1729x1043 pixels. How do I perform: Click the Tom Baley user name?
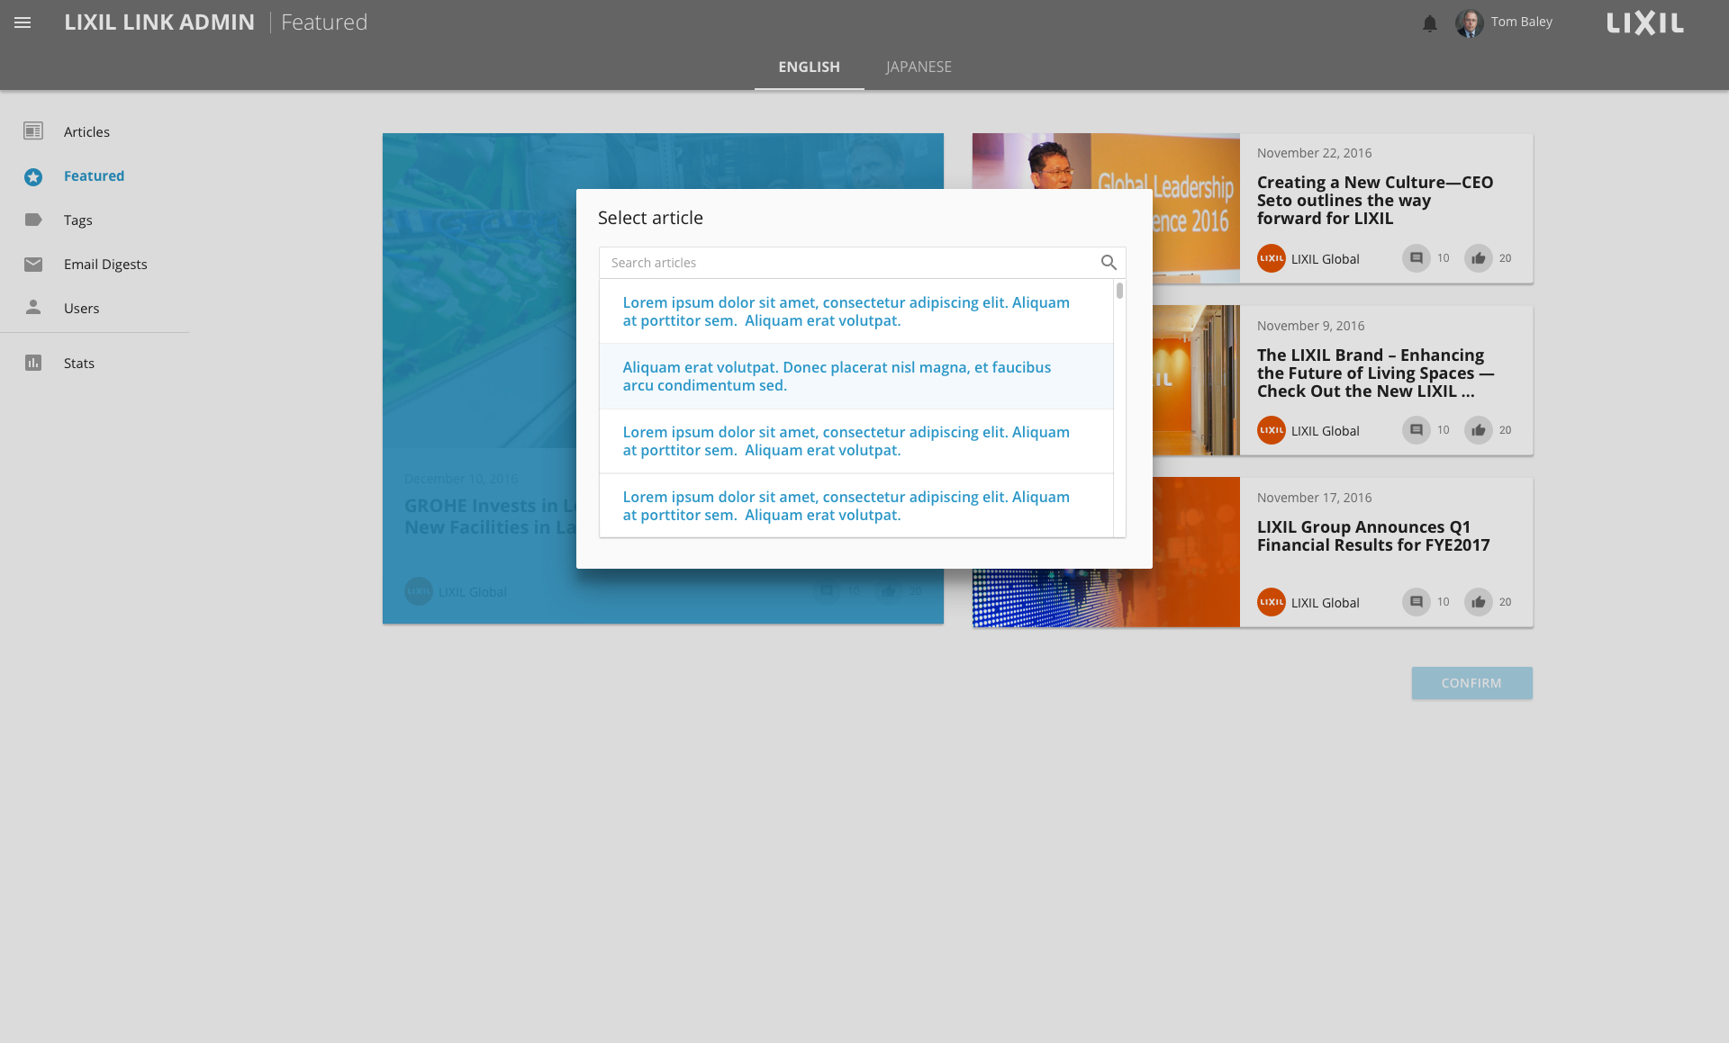click(1521, 22)
